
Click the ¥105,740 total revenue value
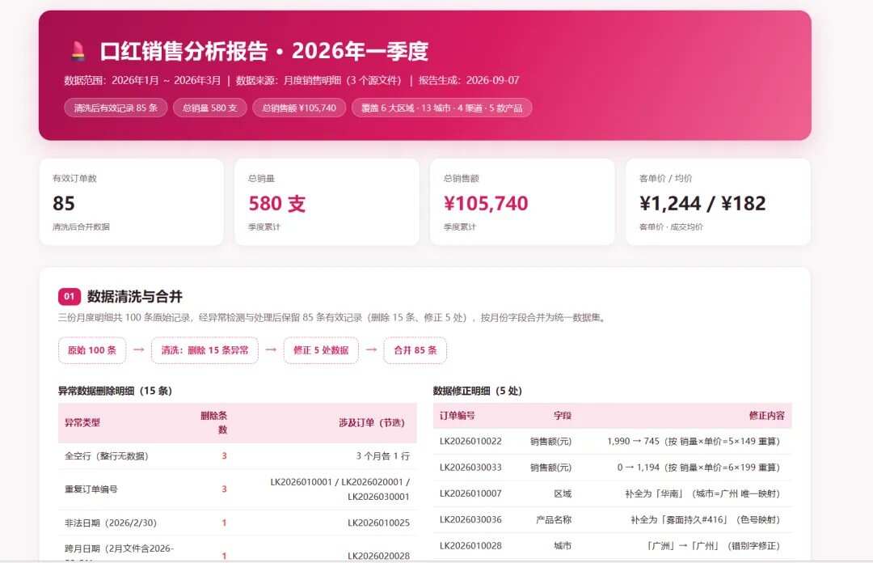[x=486, y=204]
